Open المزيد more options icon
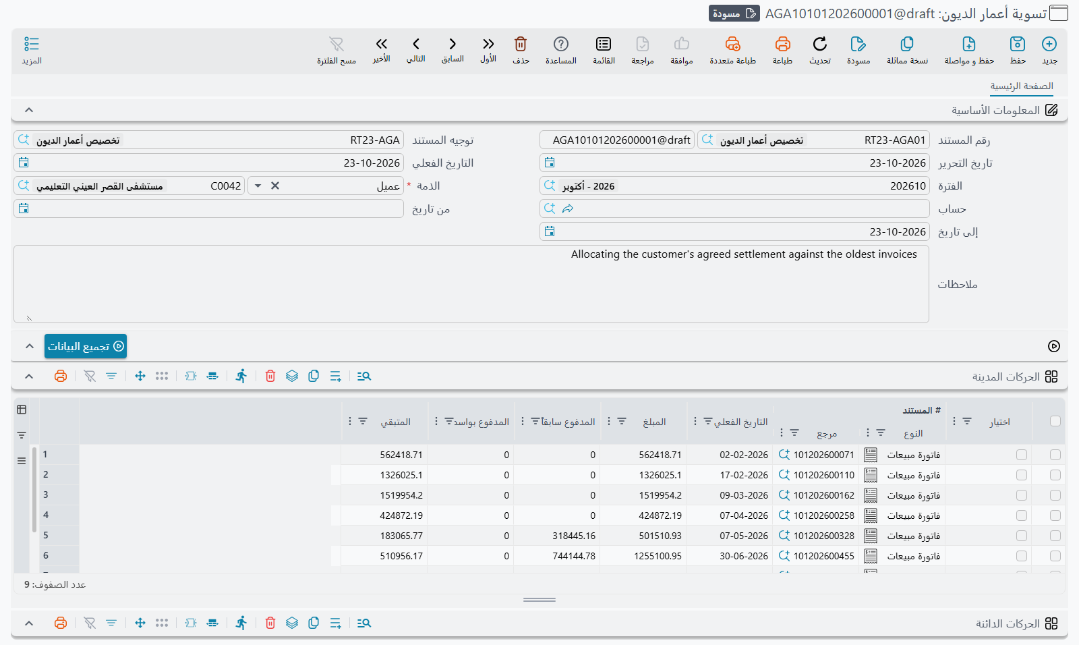Image resolution: width=1079 pixels, height=645 pixels. click(32, 44)
